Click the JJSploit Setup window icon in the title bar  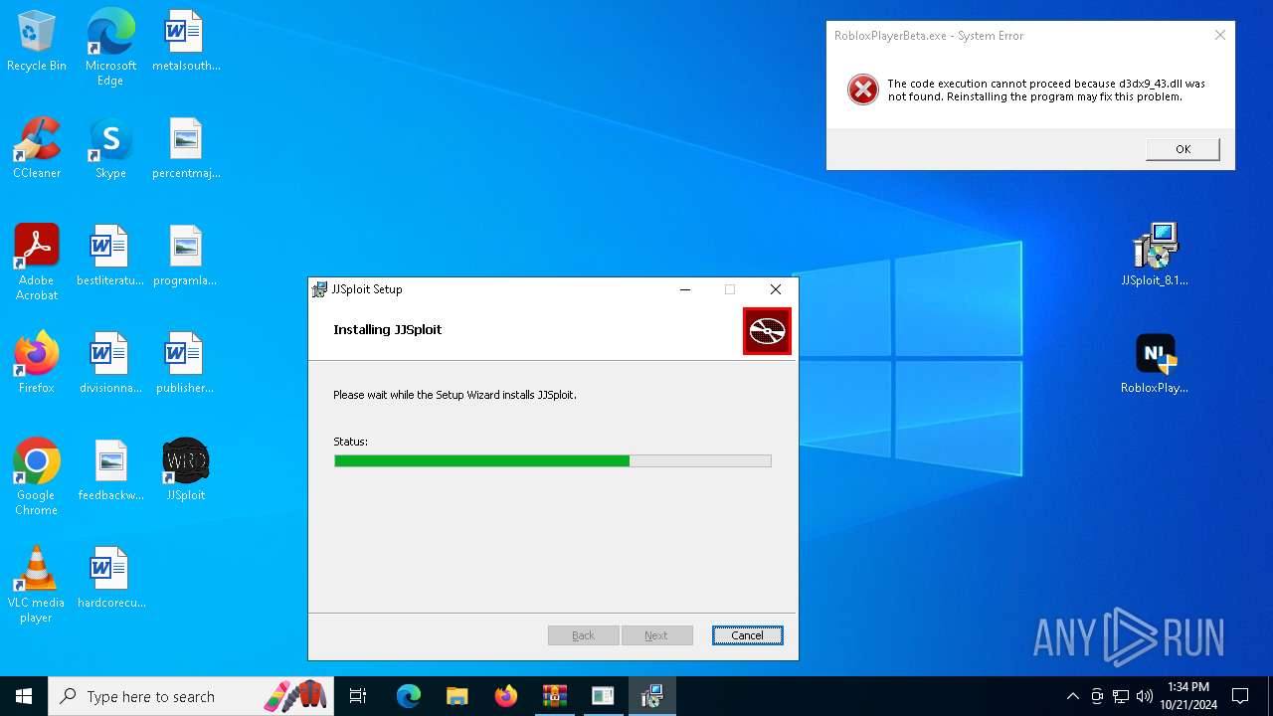click(x=320, y=289)
